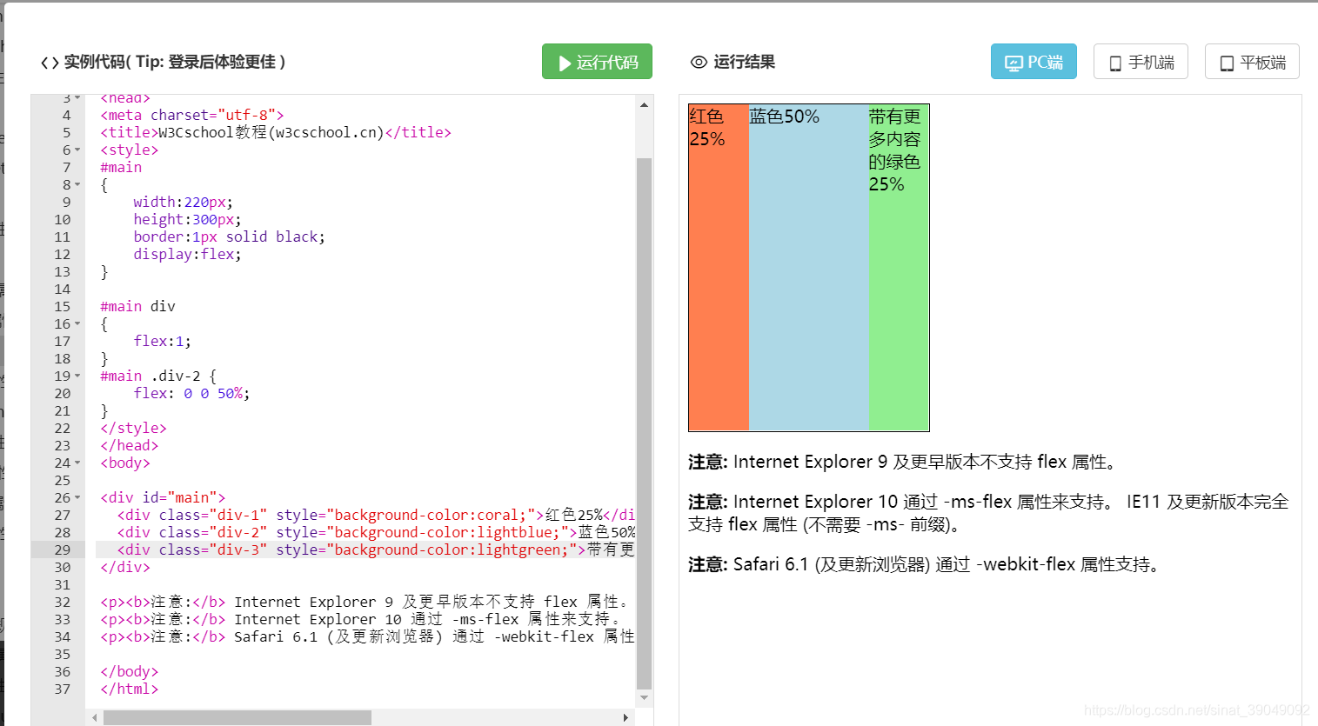Image resolution: width=1318 pixels, height=726 pixels.
Task: Click the green box labeled 带有更多内容的绿色
Action: 899,268
